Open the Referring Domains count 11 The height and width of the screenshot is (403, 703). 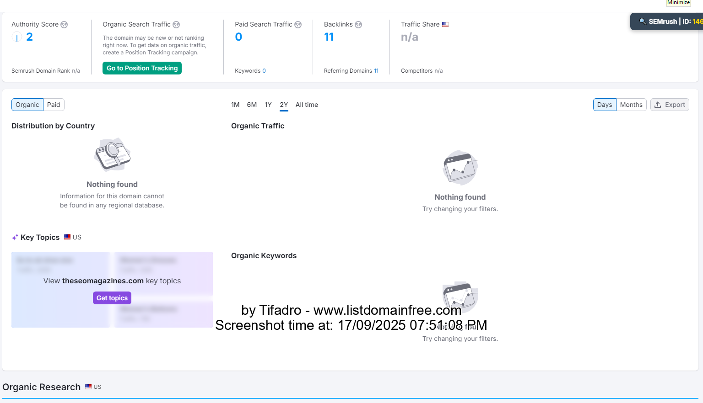376,71
